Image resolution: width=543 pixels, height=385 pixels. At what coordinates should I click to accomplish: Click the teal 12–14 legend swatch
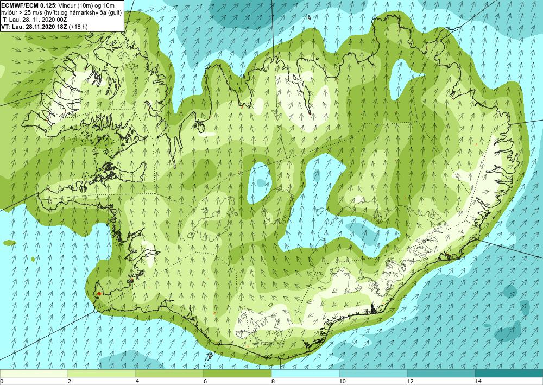[441, 373]
